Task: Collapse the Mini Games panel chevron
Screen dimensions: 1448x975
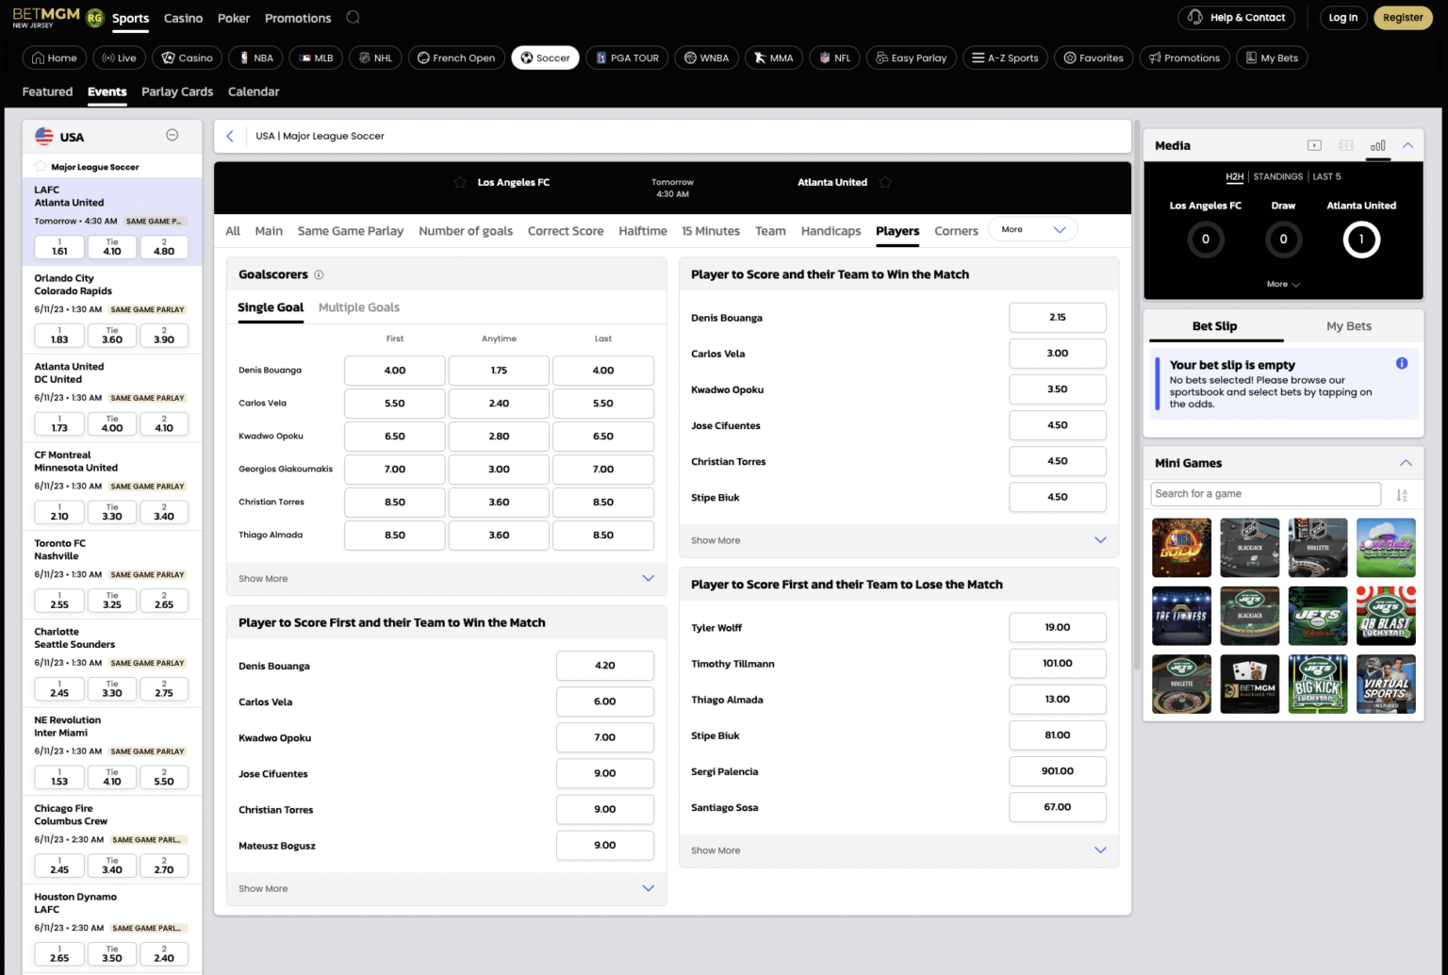Action: (1406, 463)
